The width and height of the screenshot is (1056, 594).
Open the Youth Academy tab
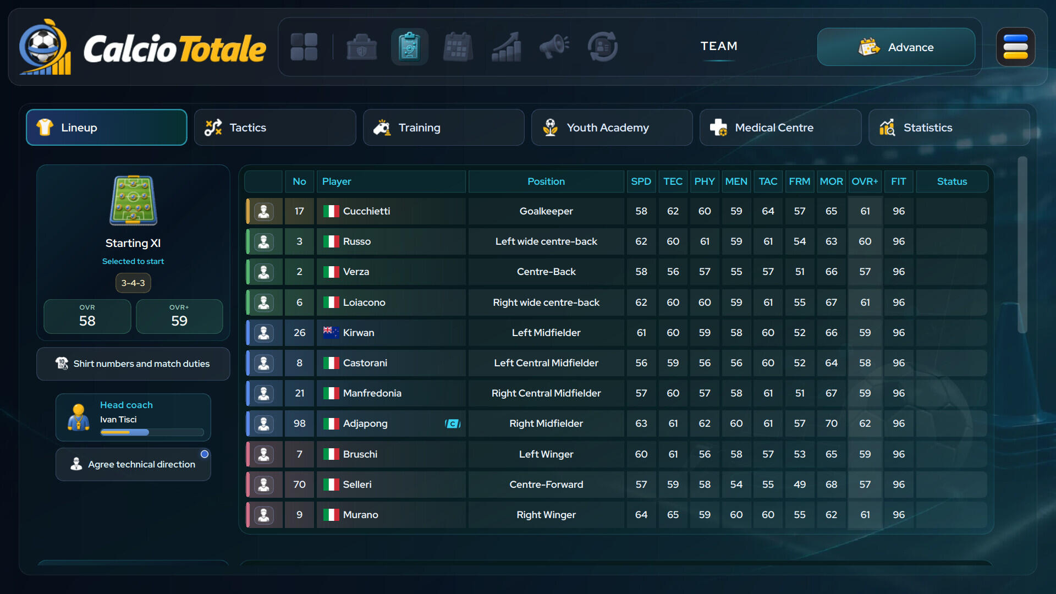pos(612,128)
